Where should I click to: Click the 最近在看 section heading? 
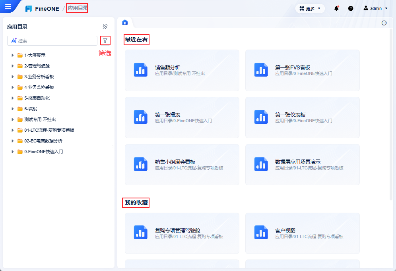pos(136,40)
